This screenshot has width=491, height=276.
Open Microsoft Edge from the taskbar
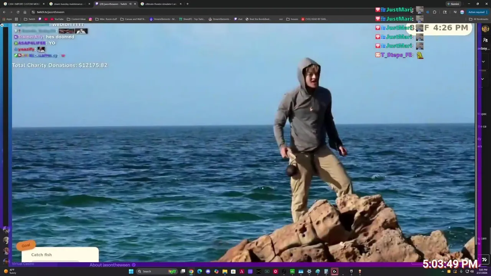(x=199, y=271)
